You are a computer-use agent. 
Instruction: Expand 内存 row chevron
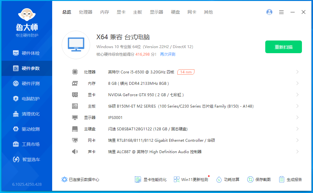coord(297,83)
